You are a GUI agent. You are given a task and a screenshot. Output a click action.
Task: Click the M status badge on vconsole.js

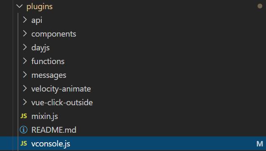click(260, 144)
